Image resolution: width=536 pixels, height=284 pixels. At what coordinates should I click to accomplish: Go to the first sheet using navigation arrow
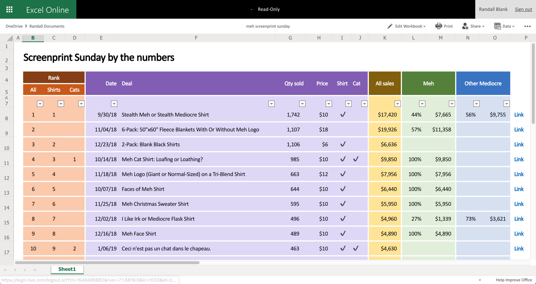[5, 270]
